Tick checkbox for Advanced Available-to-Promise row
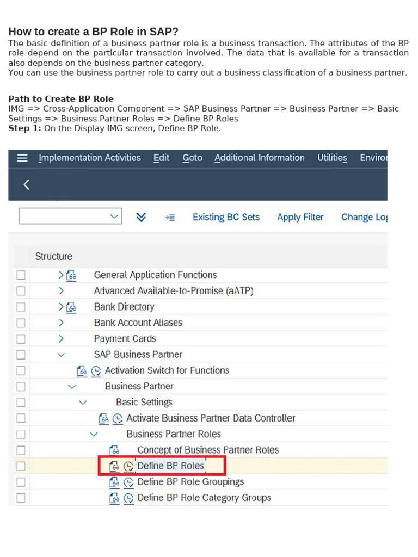418x557 pixels. (x=21, y=291)
